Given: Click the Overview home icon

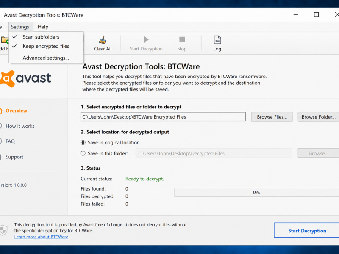Looking at the screenshot, I should coord(1,110).
